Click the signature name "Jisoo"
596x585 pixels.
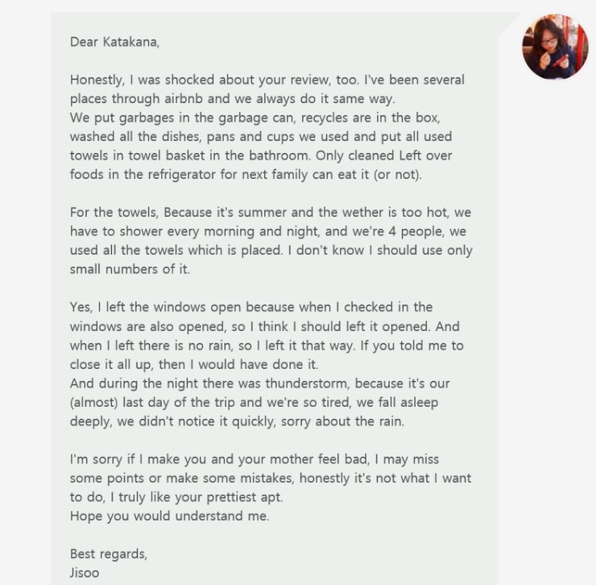coord(85,573)
